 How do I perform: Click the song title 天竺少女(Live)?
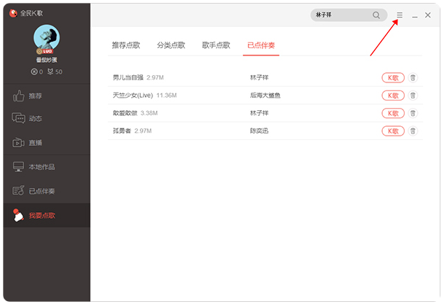pyautogui.click(x=133, y=96)
